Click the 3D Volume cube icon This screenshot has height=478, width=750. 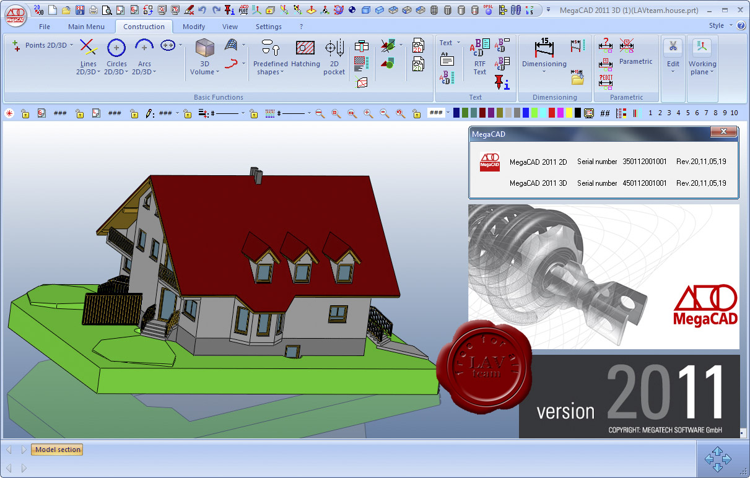point(204,47)
